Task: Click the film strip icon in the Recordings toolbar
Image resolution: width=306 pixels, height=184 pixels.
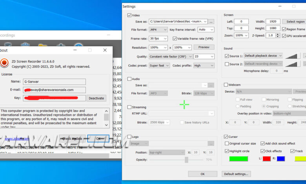Action: coord(8,45)
